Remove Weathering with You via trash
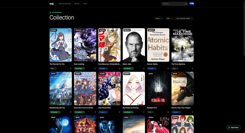 (71, 112)
